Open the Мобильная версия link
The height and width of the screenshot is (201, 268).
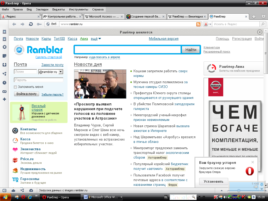point(164,39)
